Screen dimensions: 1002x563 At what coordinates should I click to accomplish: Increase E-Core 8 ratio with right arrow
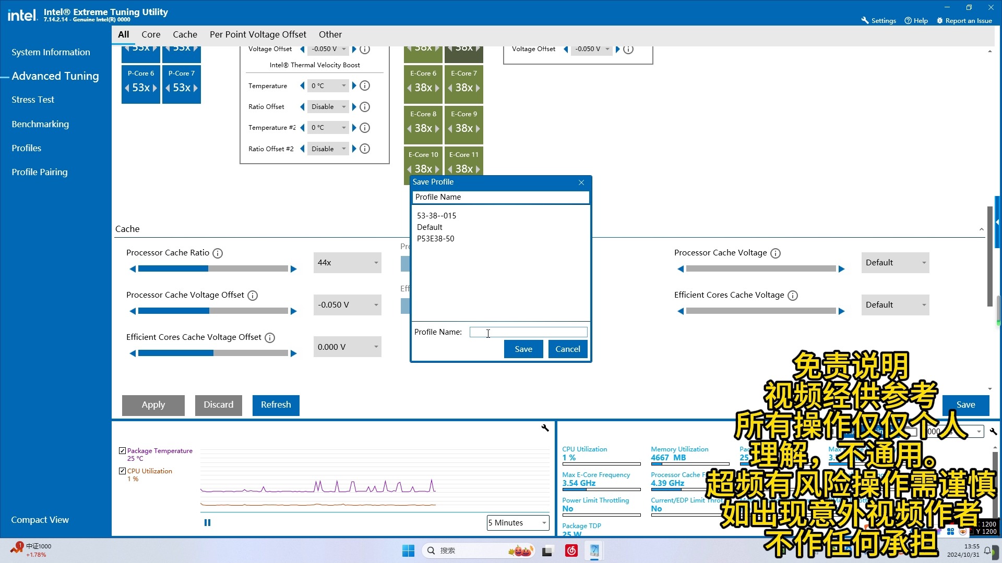pyautogui.click(x=437, y=129)
